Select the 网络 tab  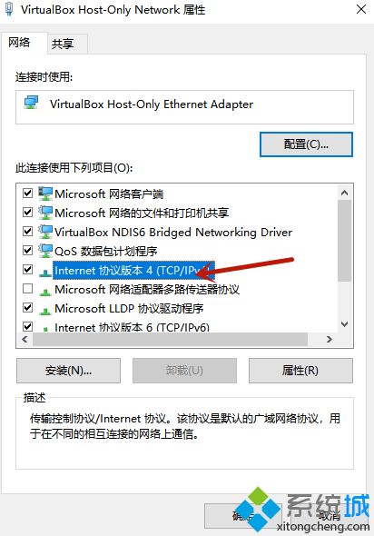pos(19,43)
